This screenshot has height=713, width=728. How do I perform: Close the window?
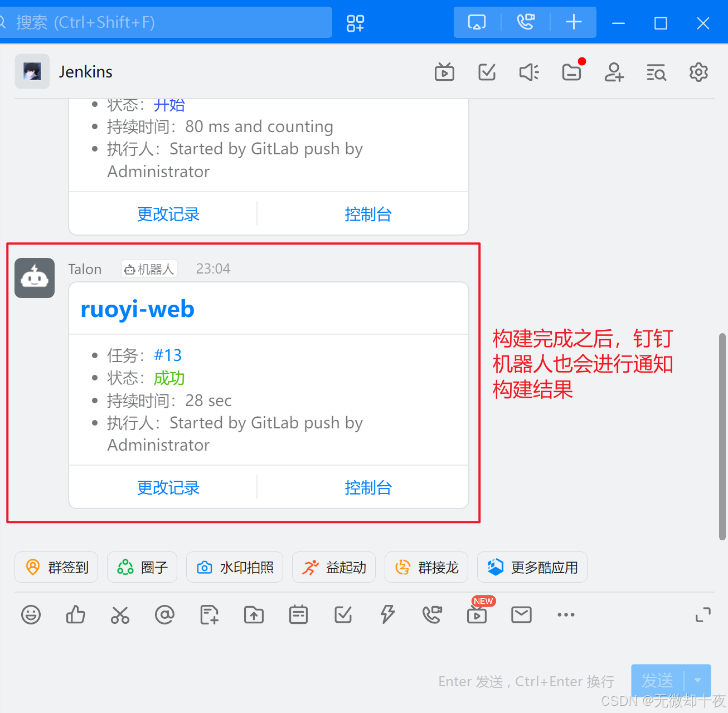click(x=703, y=23)
